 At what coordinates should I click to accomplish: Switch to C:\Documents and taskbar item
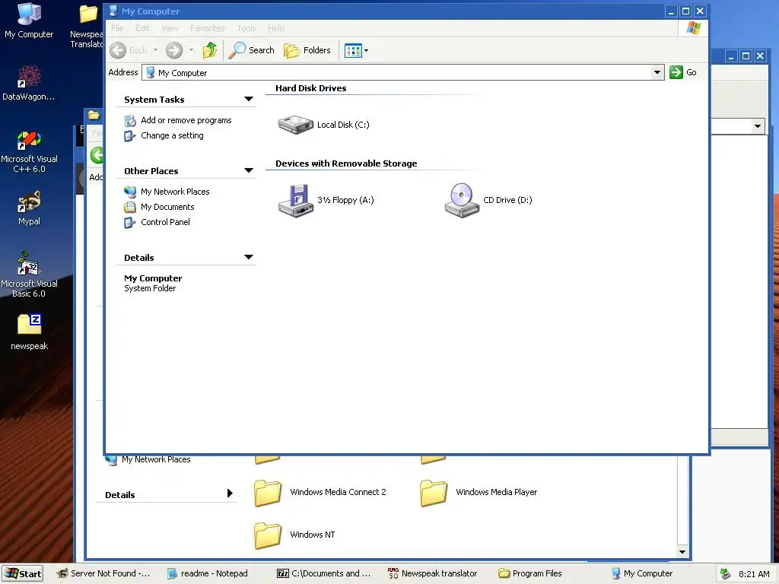pos(323,573)
